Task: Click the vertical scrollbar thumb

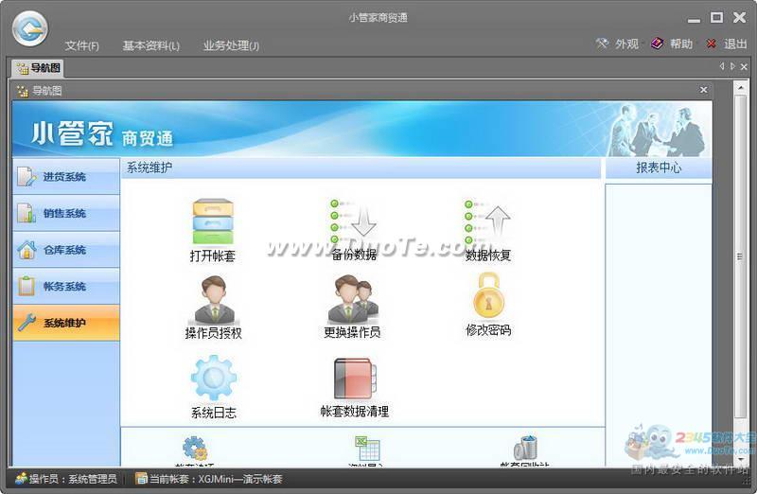Action: click(741, 256)
